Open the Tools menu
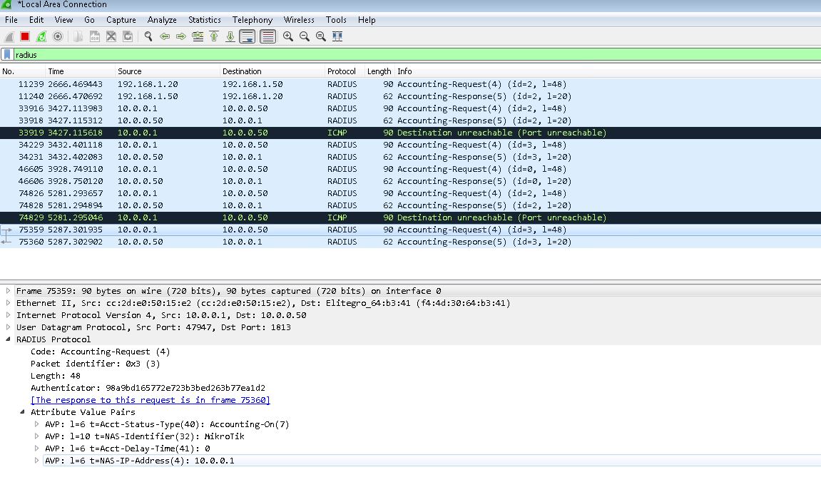The height and width of the screenshot is (487, 821). pyautogui.click(x=336, y=20)
